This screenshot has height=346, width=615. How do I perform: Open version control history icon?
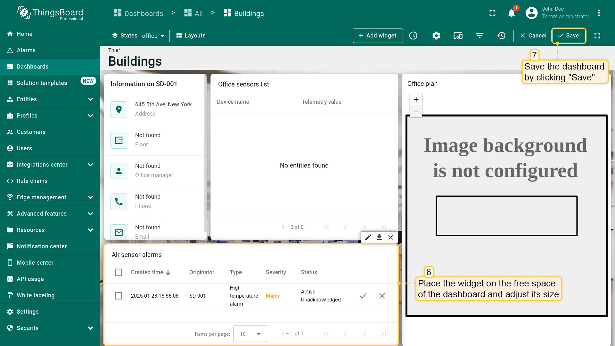[x=501, y=36]
